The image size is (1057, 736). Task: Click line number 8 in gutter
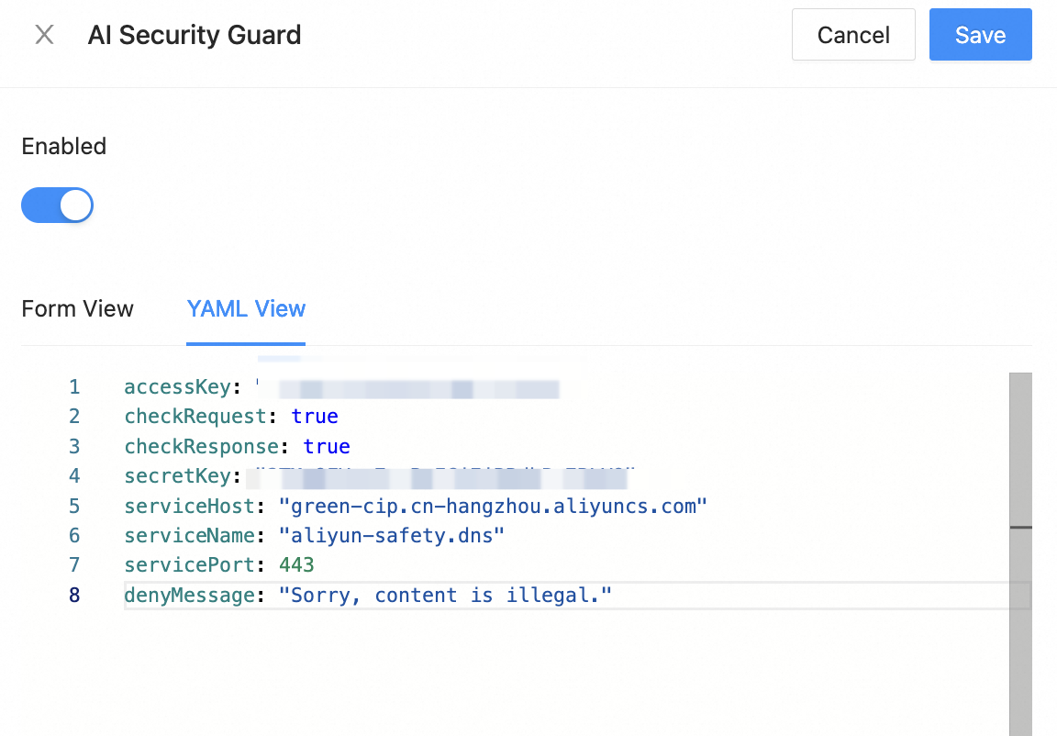[x=74, y=596]
